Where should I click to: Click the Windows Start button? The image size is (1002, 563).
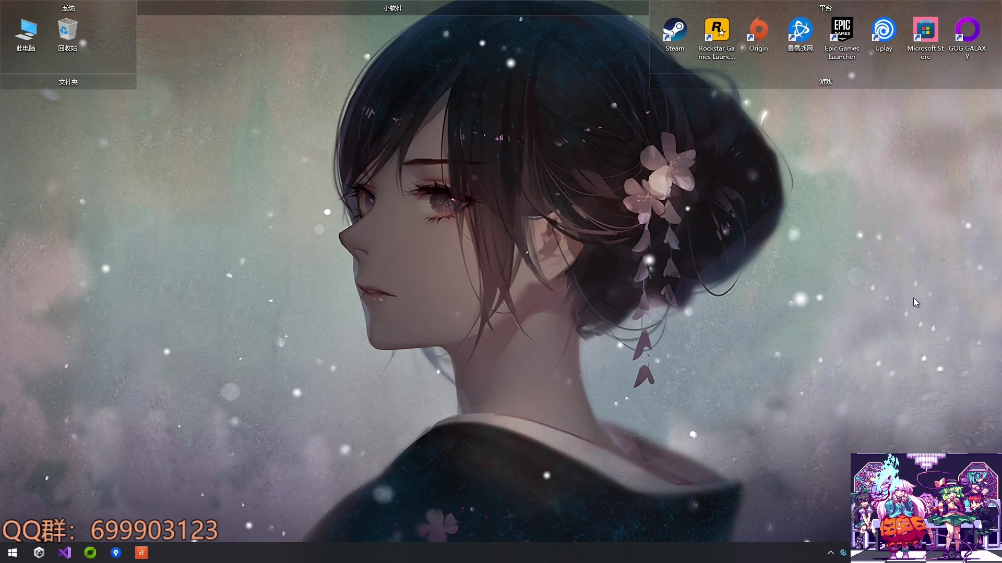click(x=13, y=553)
